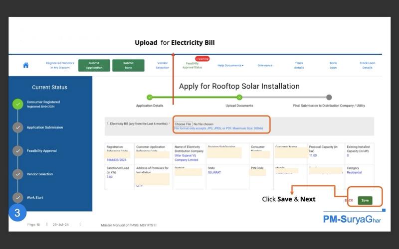Click sanctioned load value 7.00
The width and height of the screenshot is (399, 249).
109,177
